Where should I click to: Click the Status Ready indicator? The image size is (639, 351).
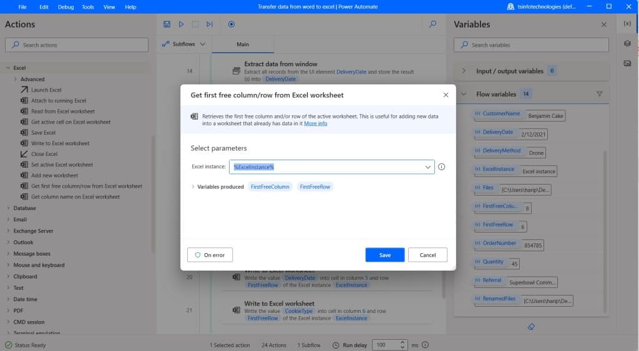[26, 345]
